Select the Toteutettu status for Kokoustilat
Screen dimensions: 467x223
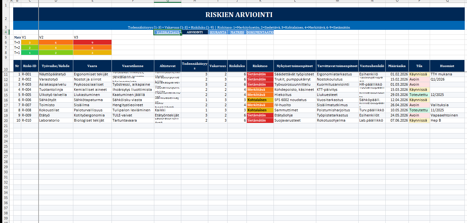pyautogui.click(x=419, y=110)
